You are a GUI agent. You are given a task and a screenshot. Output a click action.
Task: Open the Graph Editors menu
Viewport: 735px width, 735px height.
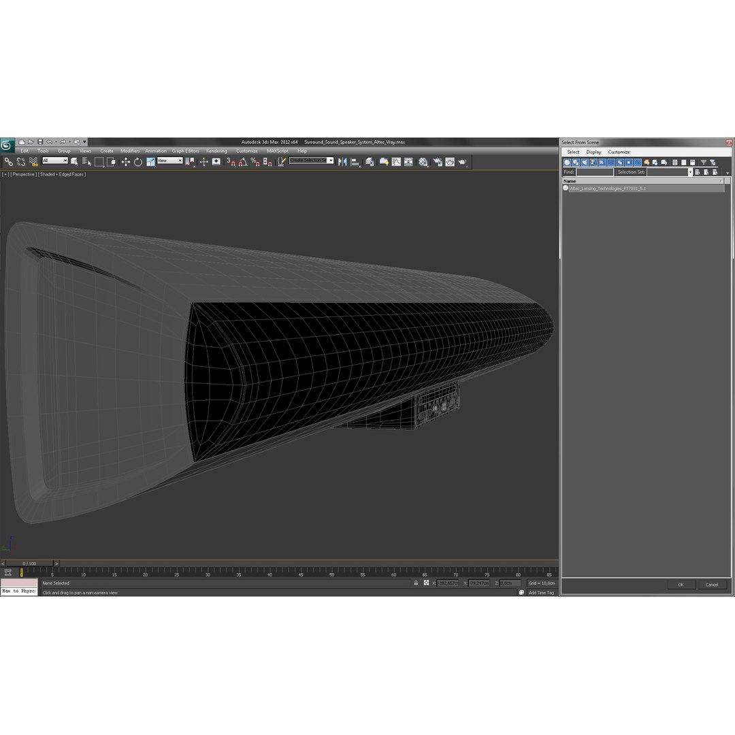tap(185, 151)
